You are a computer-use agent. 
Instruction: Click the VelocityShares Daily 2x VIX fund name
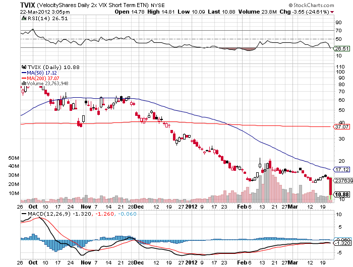(93, 5)
